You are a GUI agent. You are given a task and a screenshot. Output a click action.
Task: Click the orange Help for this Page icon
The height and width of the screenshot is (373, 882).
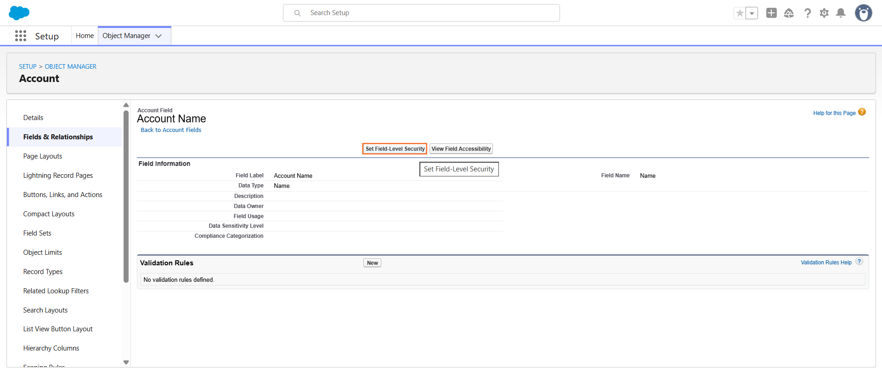tap(862, 112)
